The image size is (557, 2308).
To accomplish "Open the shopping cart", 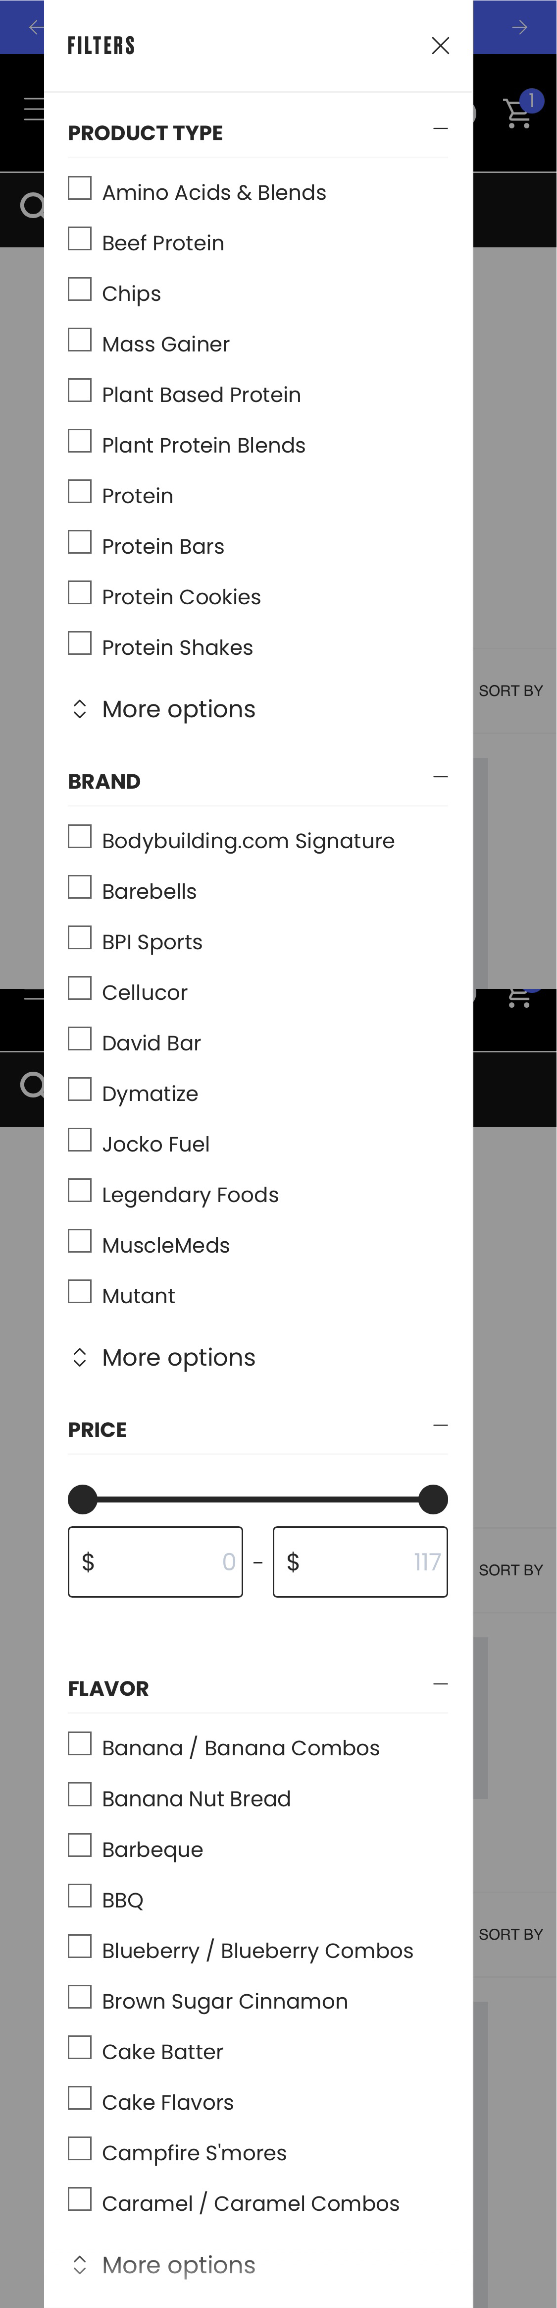I will coord(517,113).
